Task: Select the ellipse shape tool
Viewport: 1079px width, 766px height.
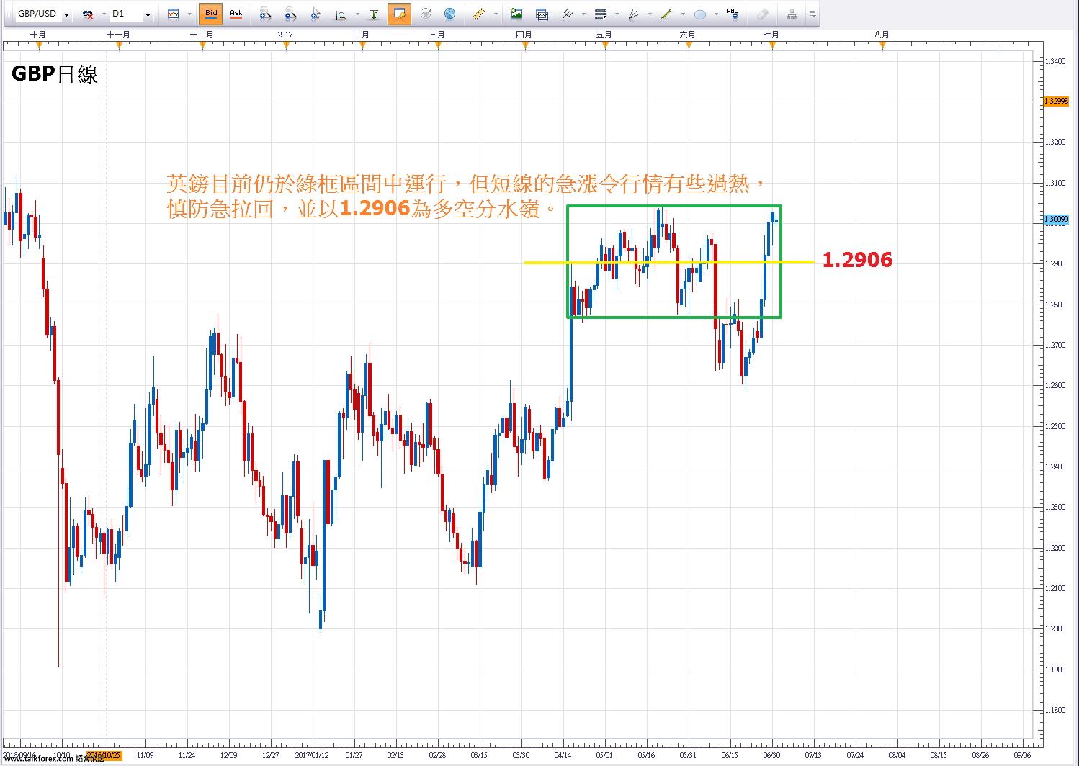Action: [700, 14]
